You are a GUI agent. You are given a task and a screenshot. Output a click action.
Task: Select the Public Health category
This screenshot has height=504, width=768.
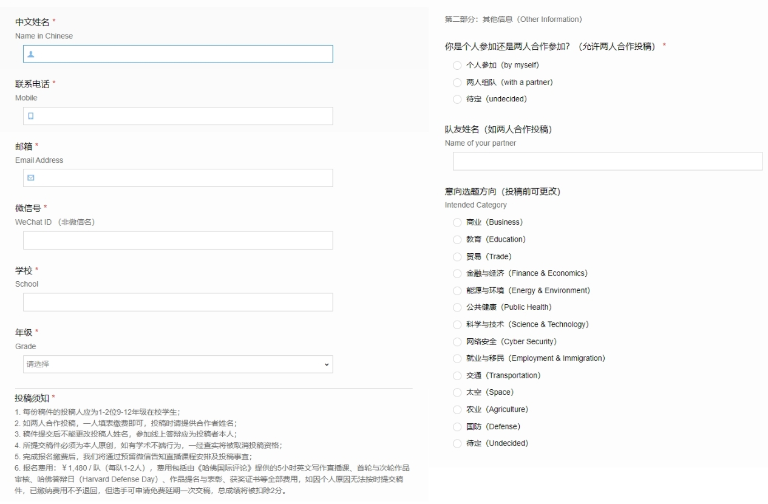point(457,307)
